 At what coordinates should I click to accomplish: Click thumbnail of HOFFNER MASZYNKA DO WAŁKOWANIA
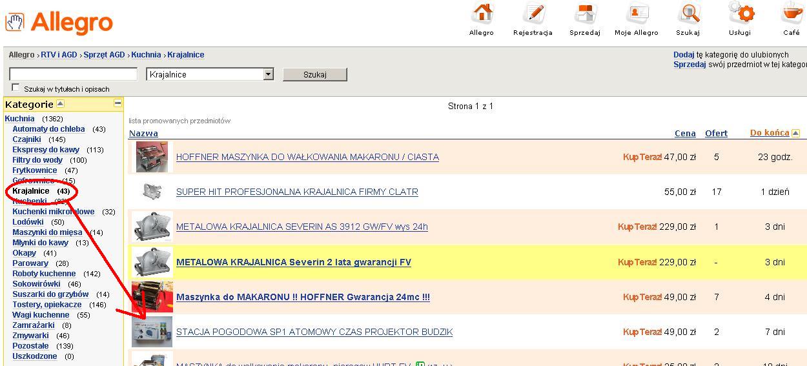(152, 157)
